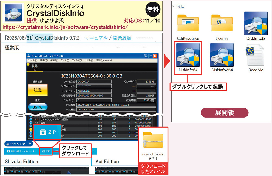This screenshot has width=272, height=176.
Task: Click the Aoi Edition heading
Action: [107, 161]
